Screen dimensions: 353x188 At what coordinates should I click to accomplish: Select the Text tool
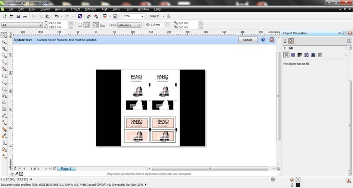[x=4, y=103]
